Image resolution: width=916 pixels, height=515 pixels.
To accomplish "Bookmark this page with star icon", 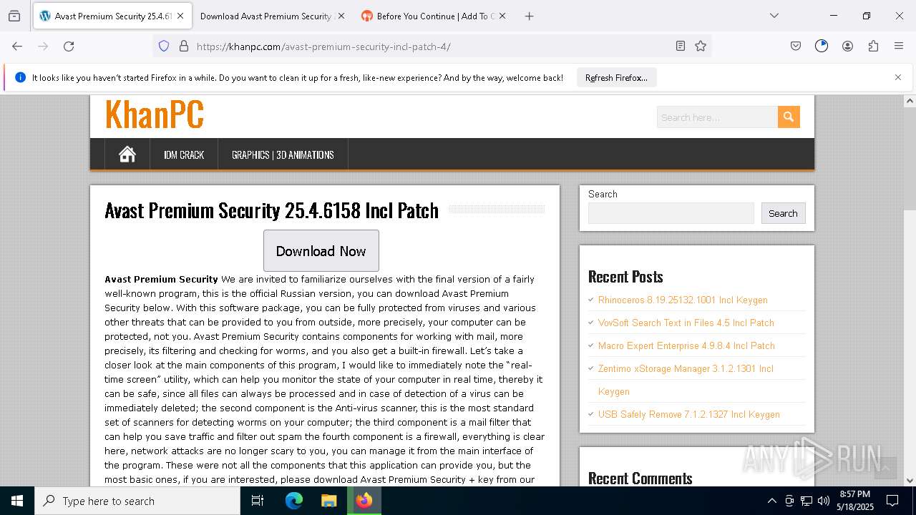I will (701, 46).
